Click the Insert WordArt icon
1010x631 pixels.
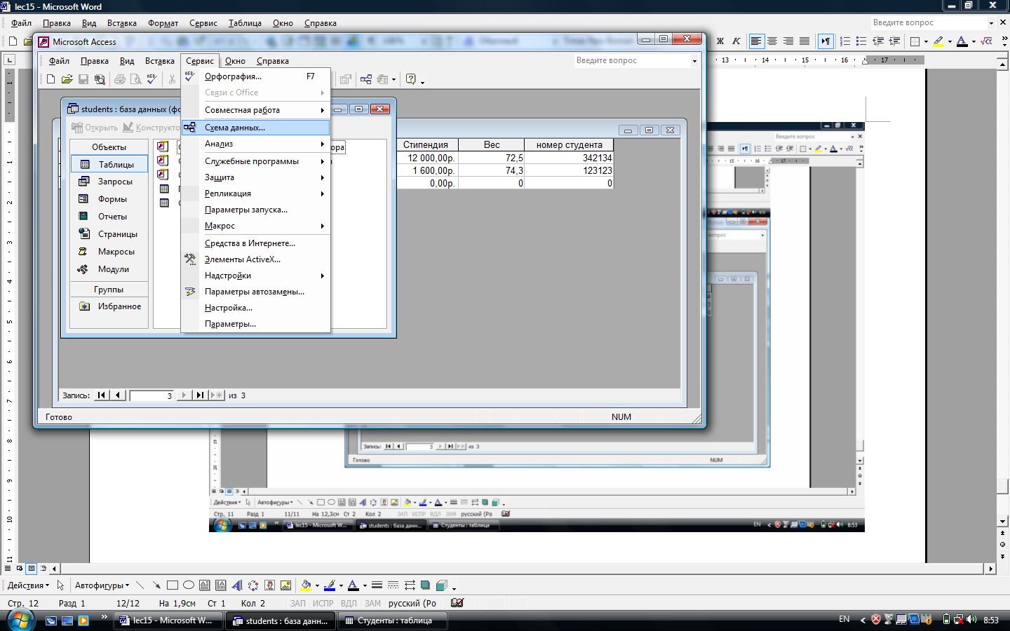point(237,585)
